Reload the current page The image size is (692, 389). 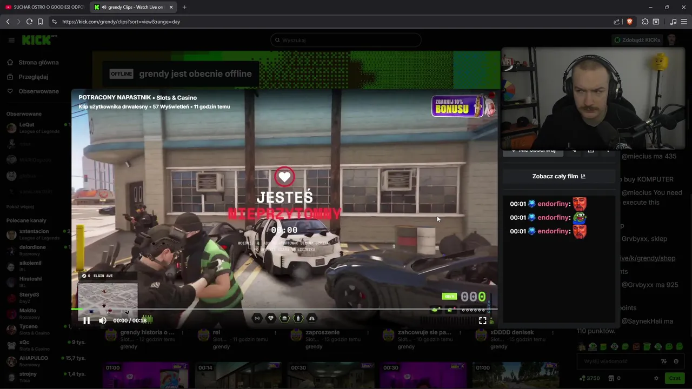pyautogui.click(x=29, y=22)
